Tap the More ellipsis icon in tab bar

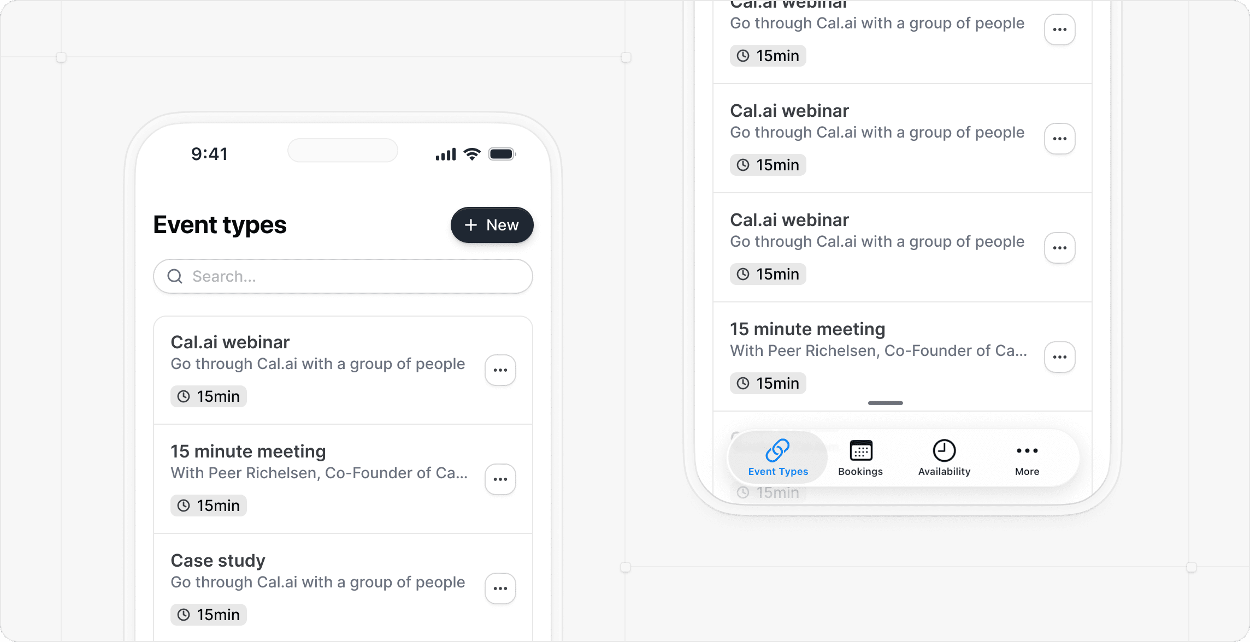point(1027,450)
